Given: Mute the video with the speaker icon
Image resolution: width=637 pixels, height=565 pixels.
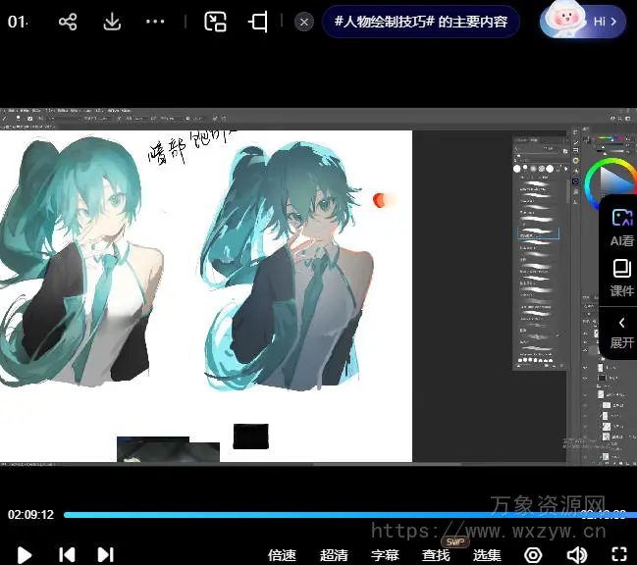Looking at the screenshot, I should point(577,554).
